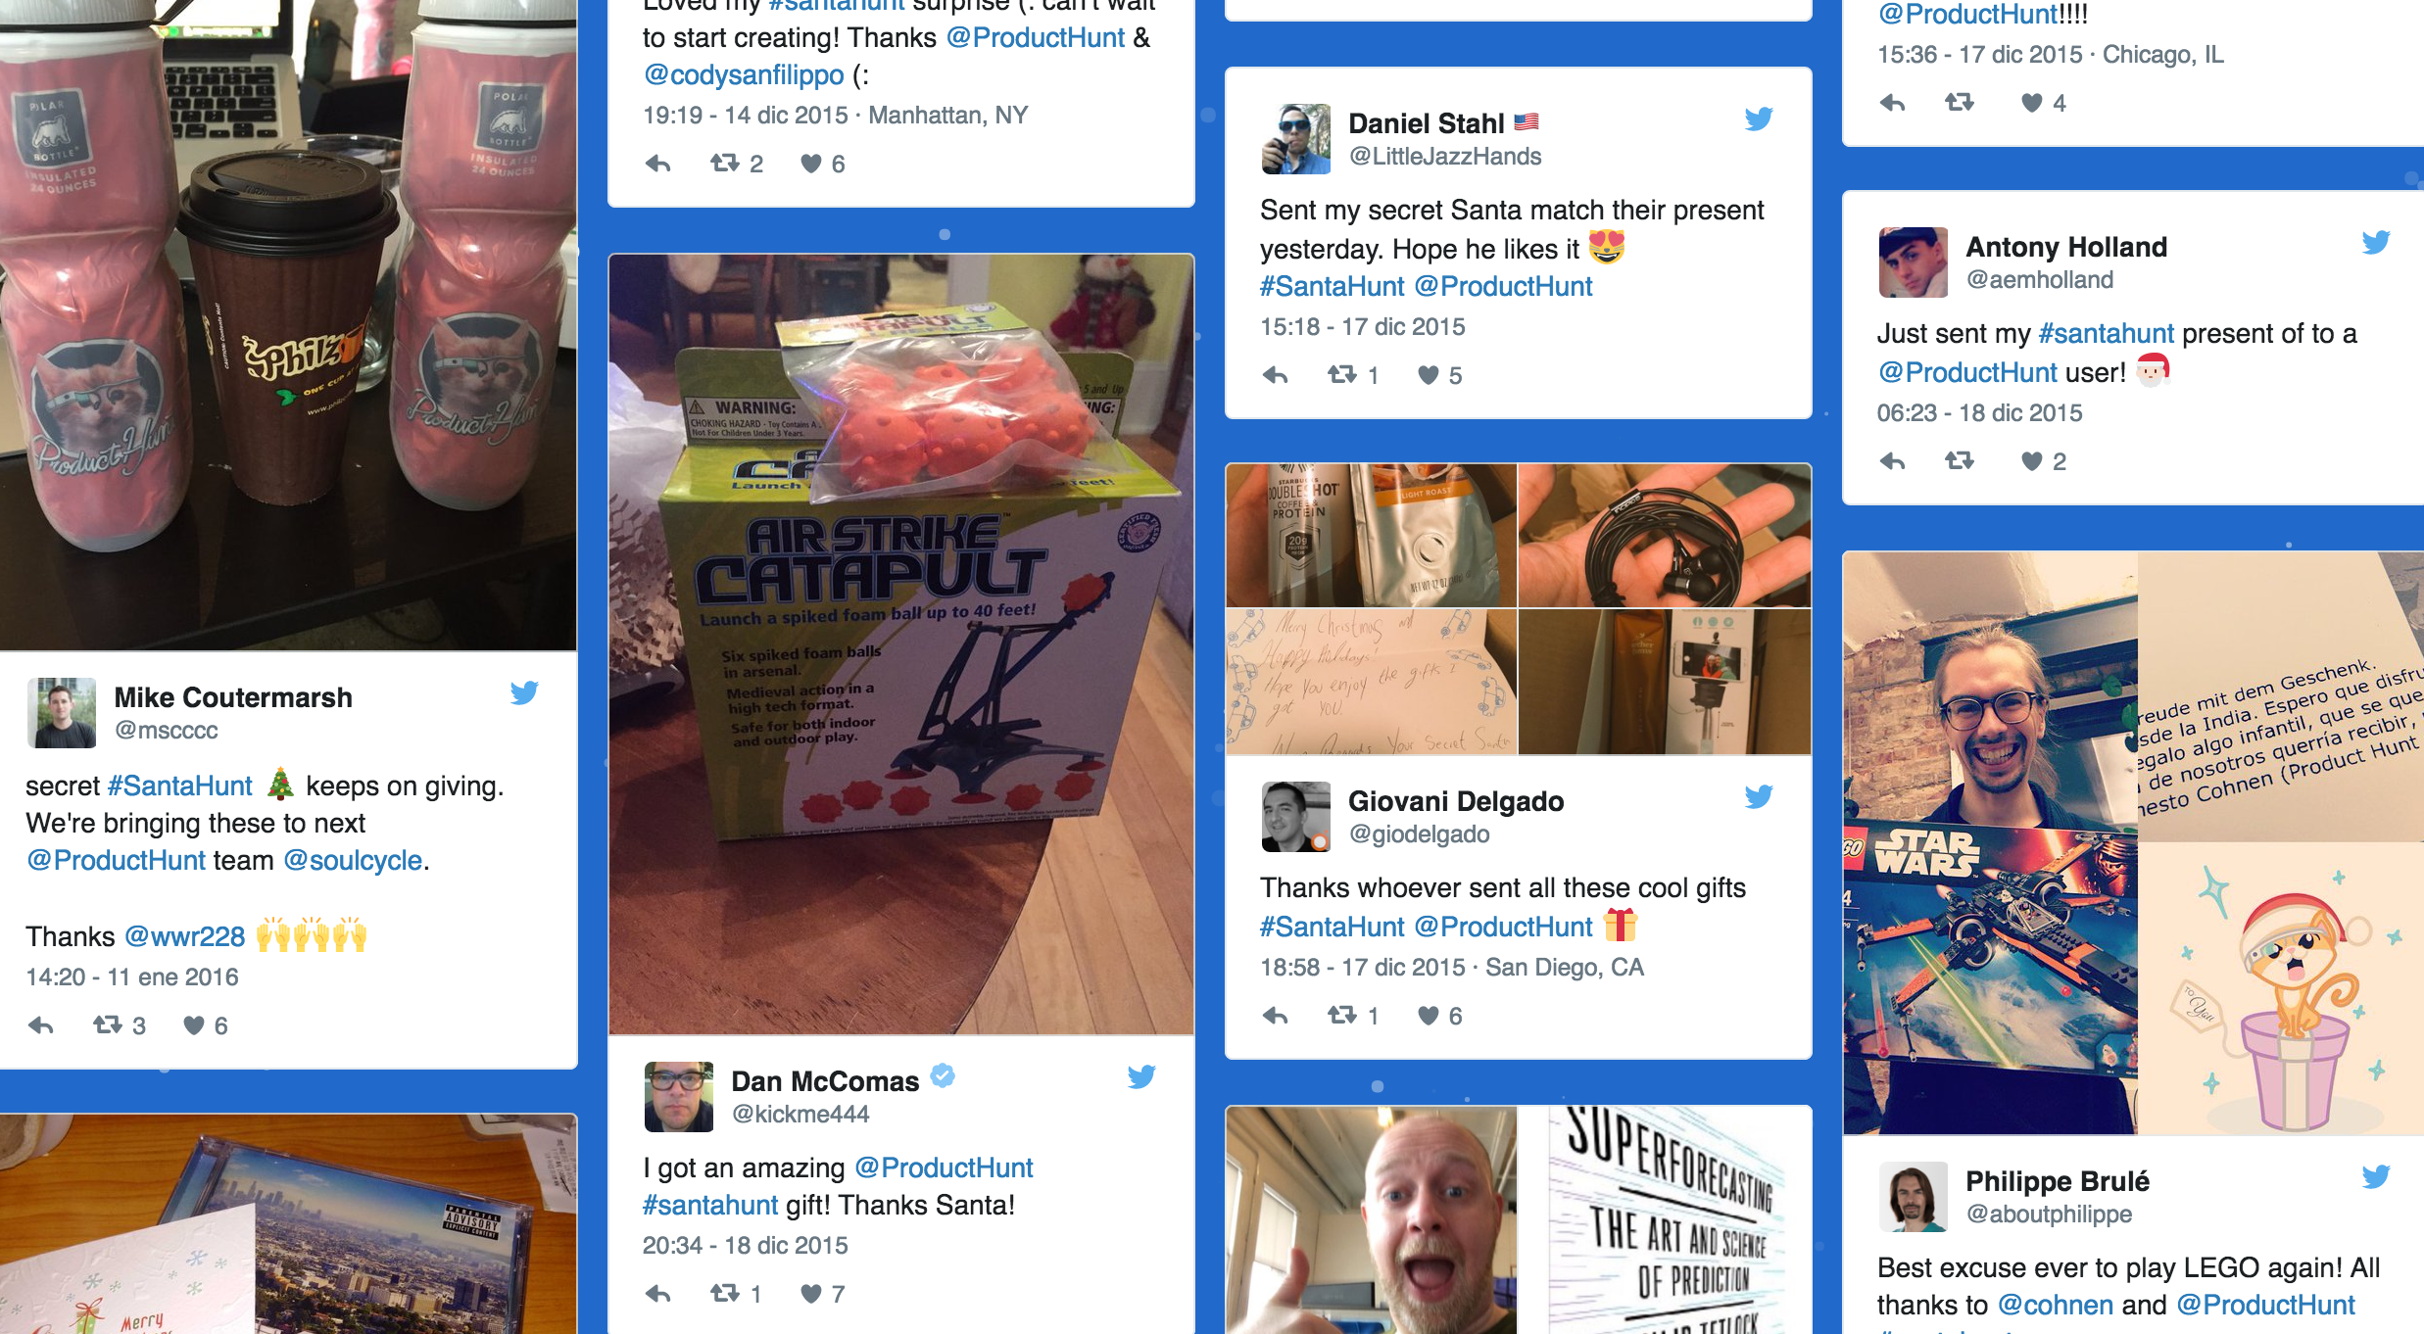The height and width of the screenshot is (1334, 2424).
Task: Click #SantaHunt hashtag in Daniel Stahl's tweet
Action: tap(1333, 286)
